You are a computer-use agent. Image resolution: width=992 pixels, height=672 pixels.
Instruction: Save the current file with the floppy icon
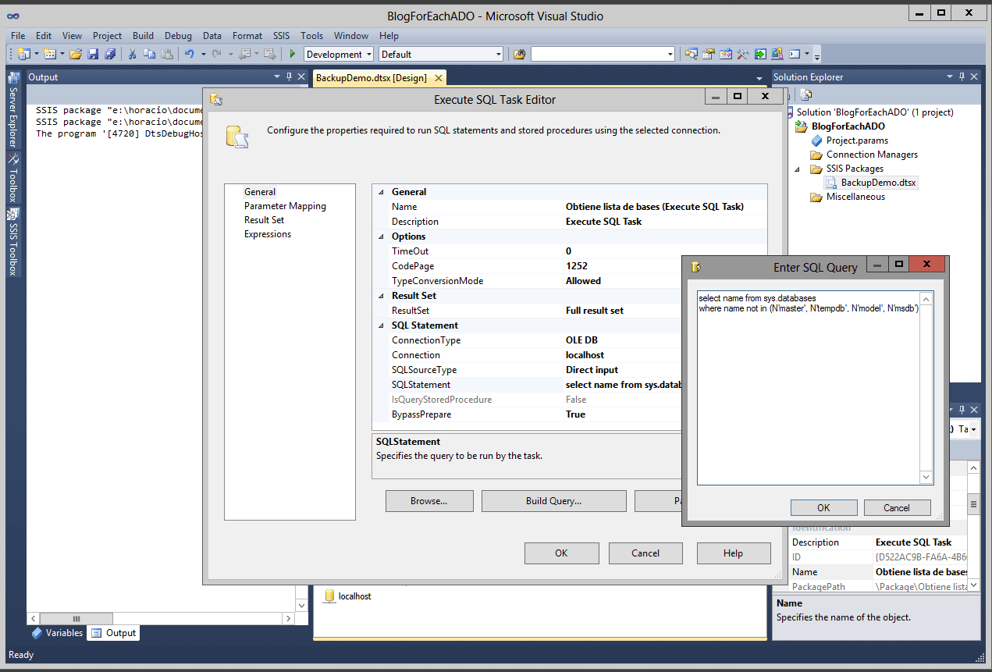(93, 54)
